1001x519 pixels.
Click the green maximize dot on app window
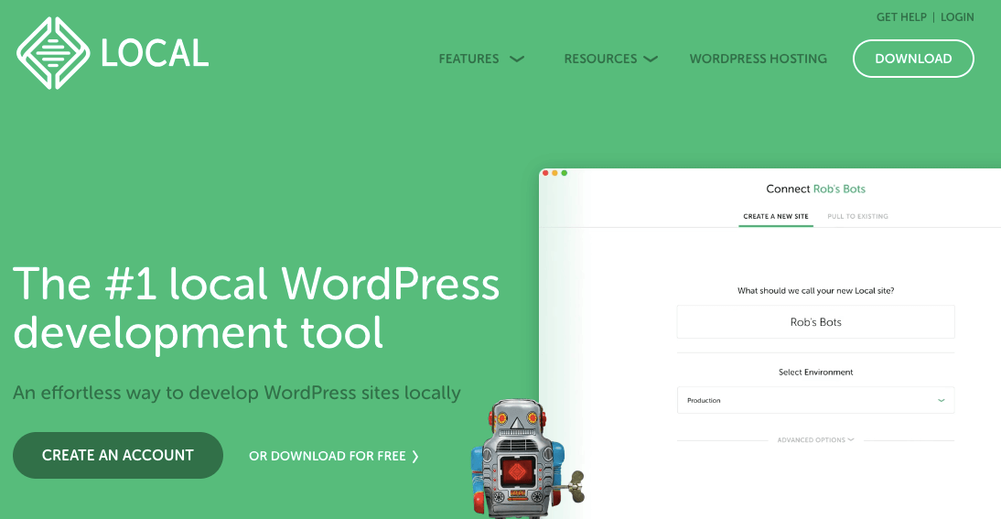pos(565,173)
